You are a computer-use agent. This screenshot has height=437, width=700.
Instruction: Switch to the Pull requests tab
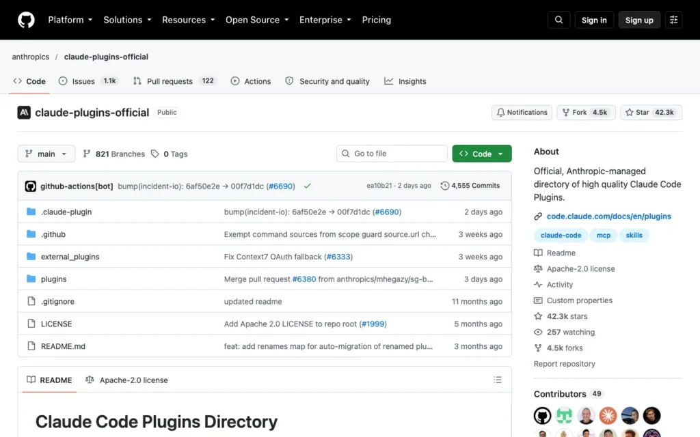(175, 81)
